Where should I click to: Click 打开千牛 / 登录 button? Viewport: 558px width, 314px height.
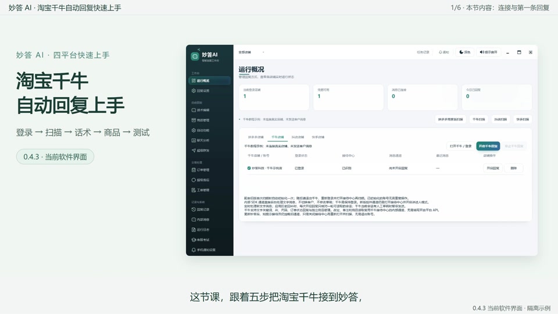(x=460, y=146)
